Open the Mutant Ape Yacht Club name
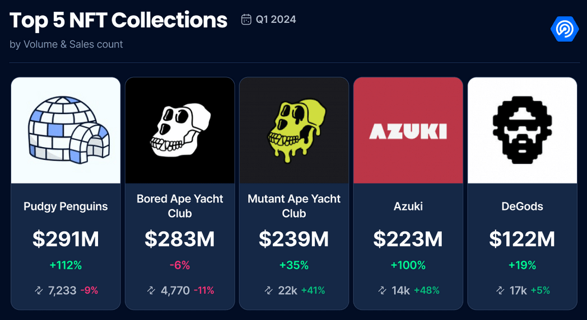Screen dimensions: 587x320 pyautogui.click(x=294, y=206)
